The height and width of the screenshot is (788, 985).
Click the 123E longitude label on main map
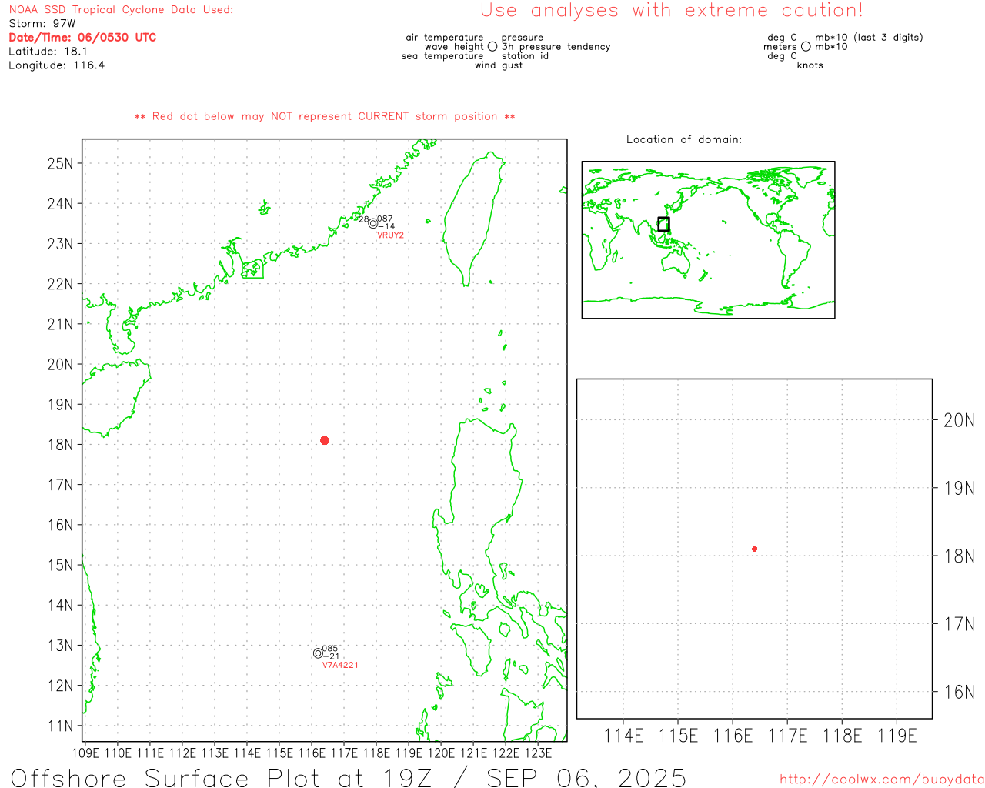coord(538,753)
